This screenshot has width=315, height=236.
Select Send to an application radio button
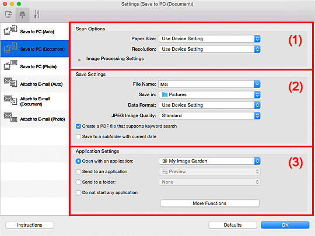click(x=78, y=171)
